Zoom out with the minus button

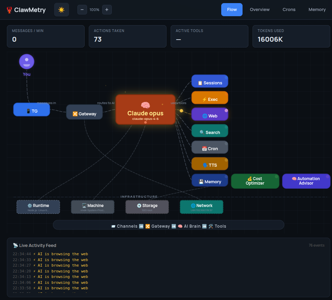pos(82,10)
